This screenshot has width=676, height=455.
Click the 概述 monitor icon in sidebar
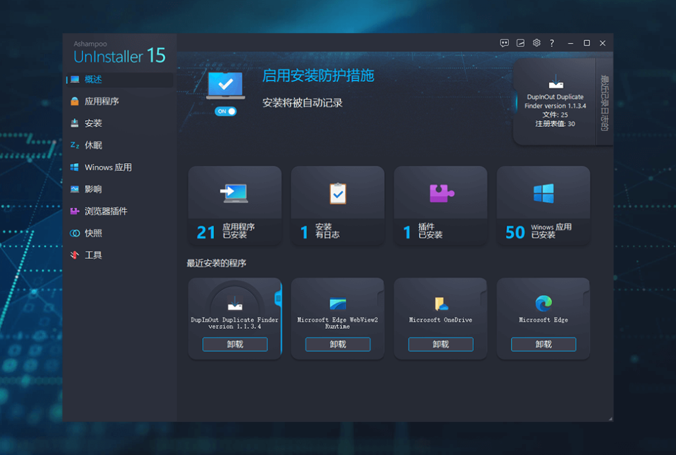click(75, 79)
